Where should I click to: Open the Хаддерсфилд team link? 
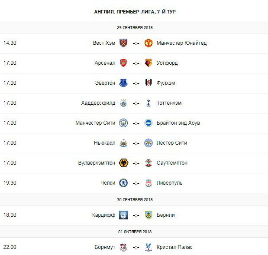pos(98,103)
